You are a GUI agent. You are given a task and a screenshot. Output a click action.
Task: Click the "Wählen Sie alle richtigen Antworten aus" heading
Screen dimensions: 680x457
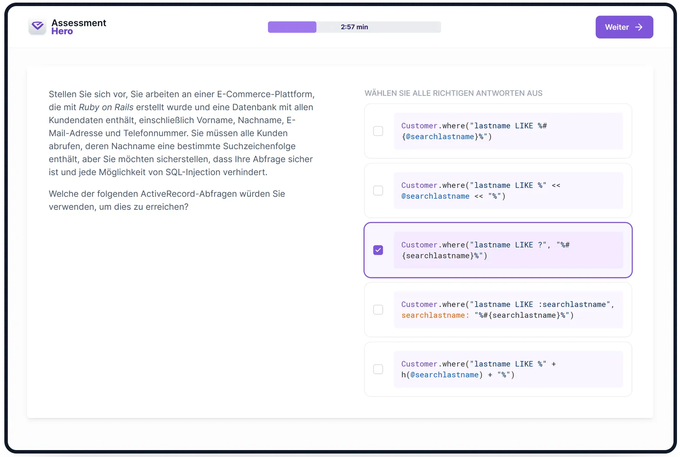point(453,93)
